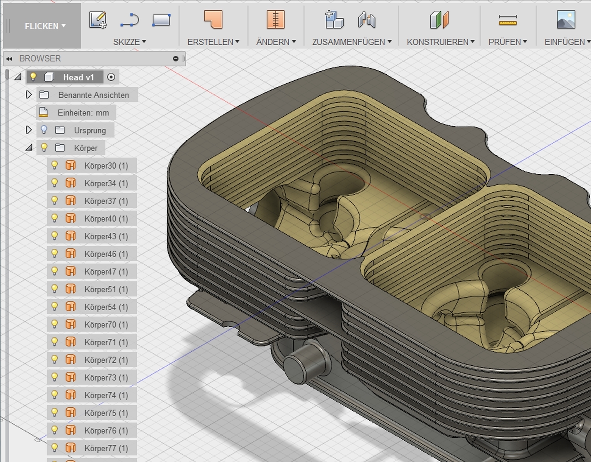Activate Head v1 radio button

(111, 77)
